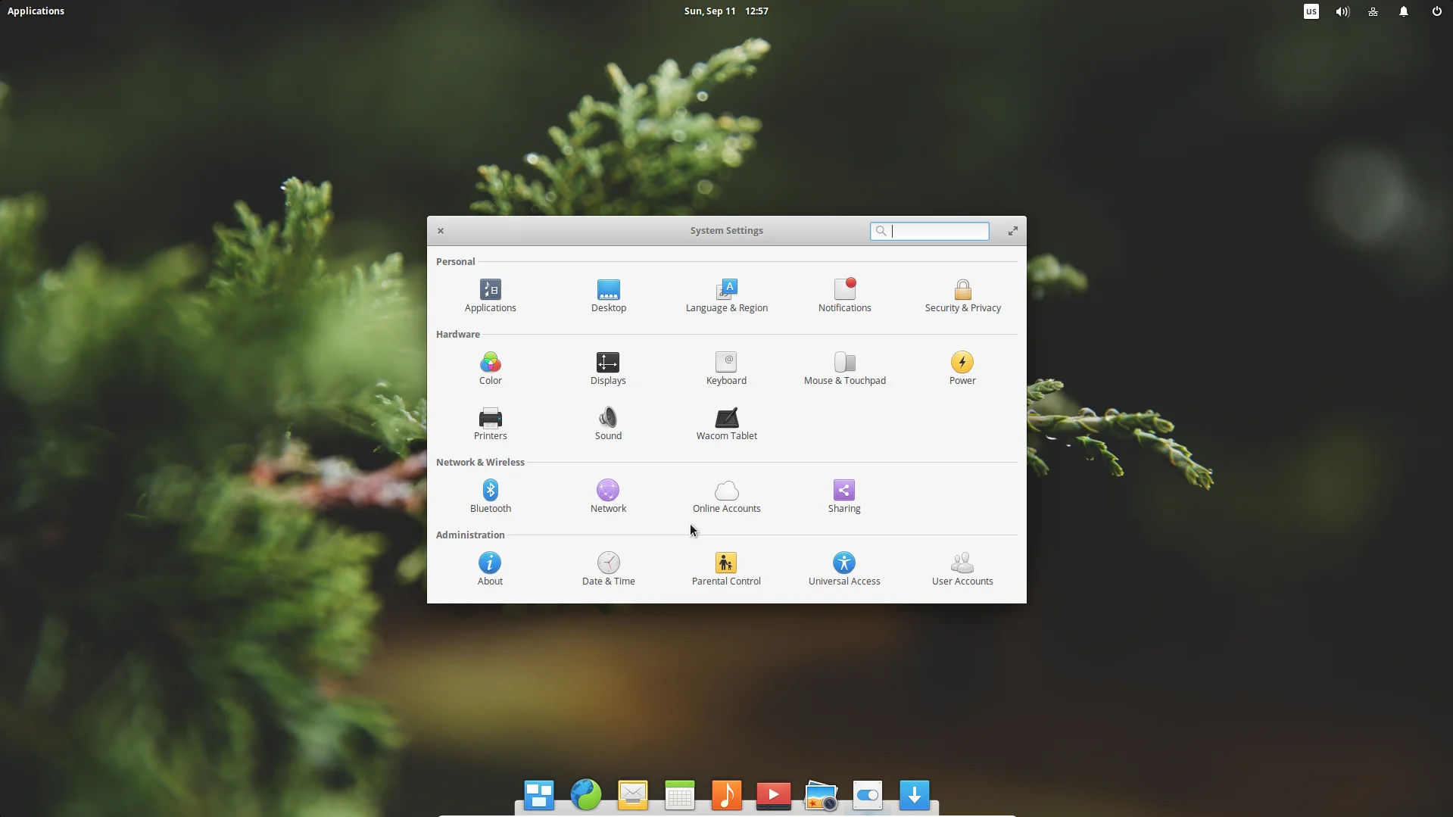Viewport: 1453px width, 817px height.
Task: Open the Wacom Tablet settings
Action: coord(726,424)
